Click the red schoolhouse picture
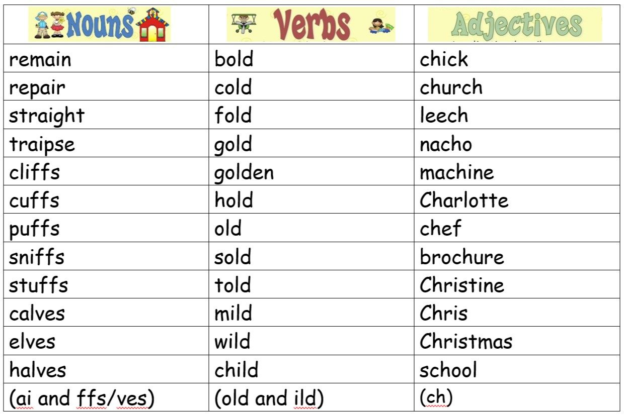Screen dimensions: 624x415 [x=153, y=28]
